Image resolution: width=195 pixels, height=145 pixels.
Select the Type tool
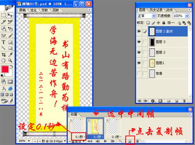click(x=4, y=42)
